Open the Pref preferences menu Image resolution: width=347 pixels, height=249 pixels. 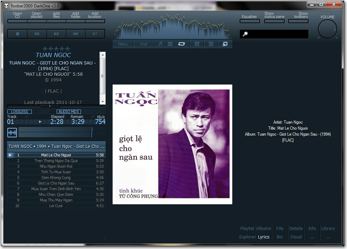tap(144, 44)
